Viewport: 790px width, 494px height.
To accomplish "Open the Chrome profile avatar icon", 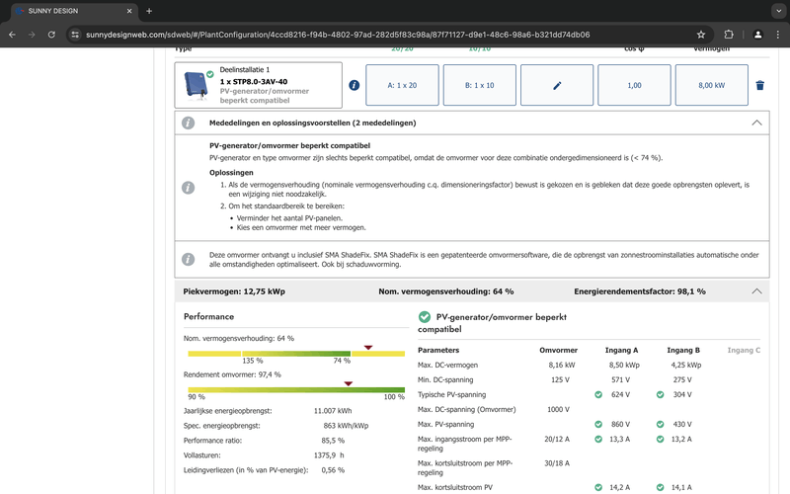I will [x=757, y=34].
